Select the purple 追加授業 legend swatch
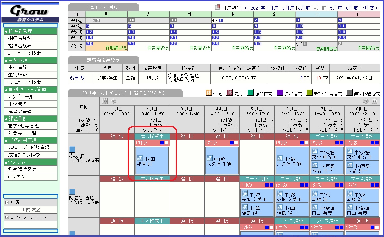The height and width of the screenshot is (237, 384). [280, 93]
